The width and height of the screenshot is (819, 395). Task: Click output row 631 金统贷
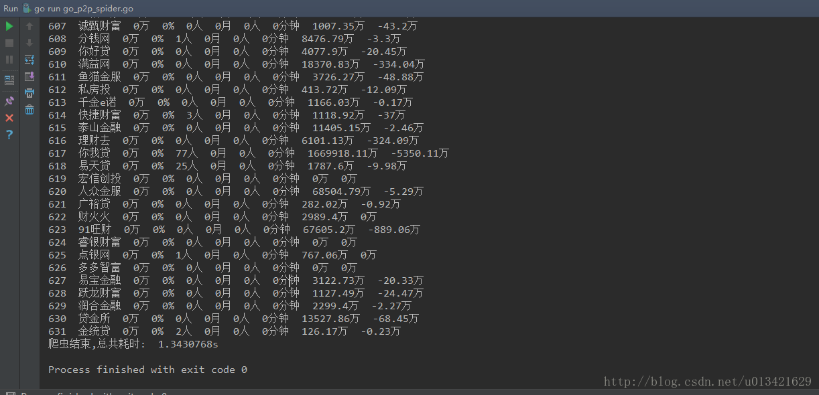tap(225, 331)
